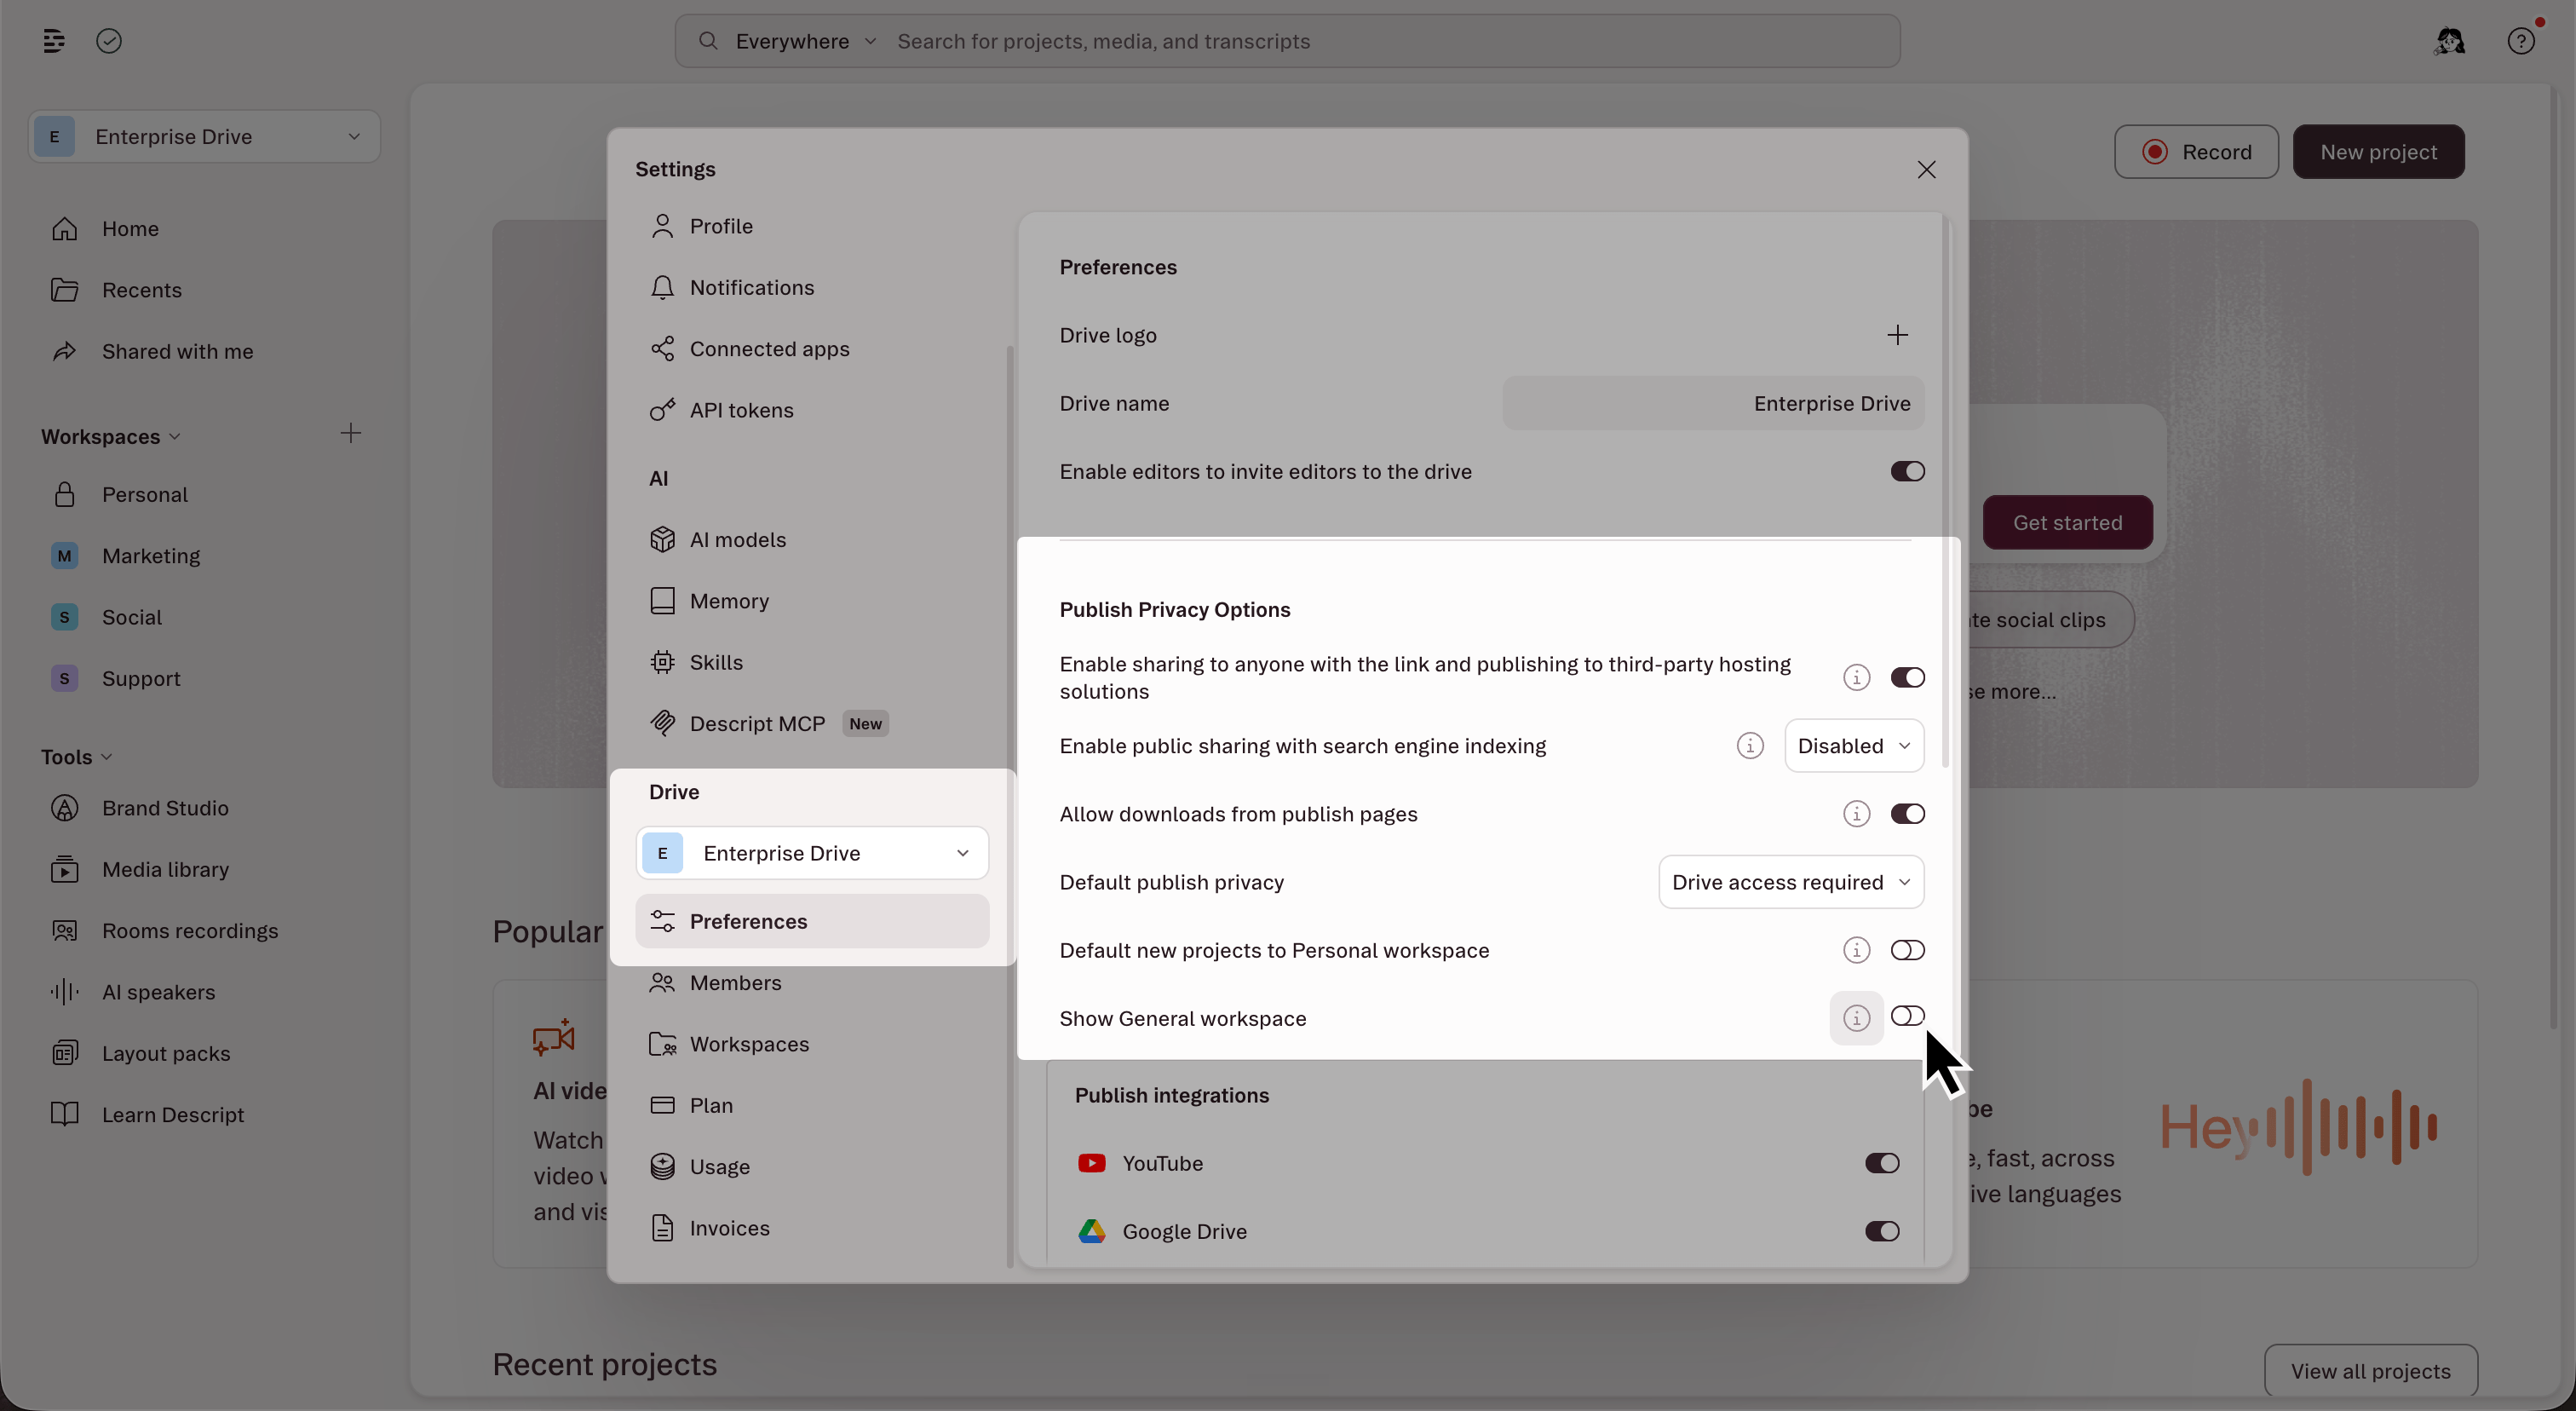This screenshot has width=2576, height=1411.
Task: Toggle Enable editors to invite editors
Action: click(1907, 471)
